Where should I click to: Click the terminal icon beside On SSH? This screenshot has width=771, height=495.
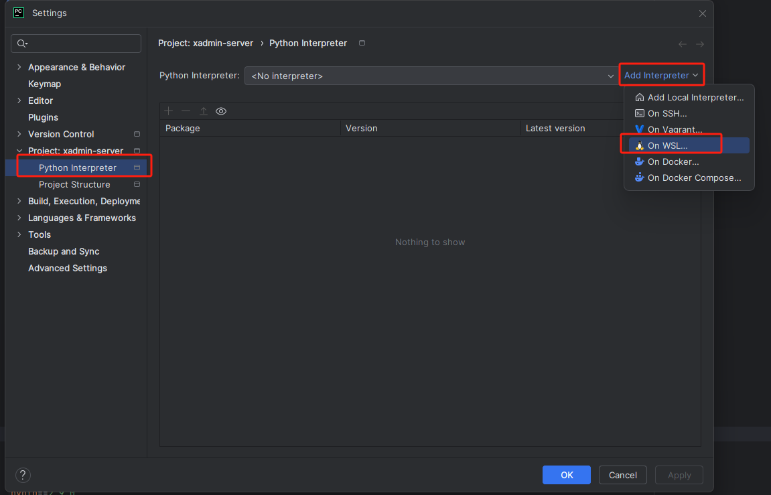coord(639,114)
